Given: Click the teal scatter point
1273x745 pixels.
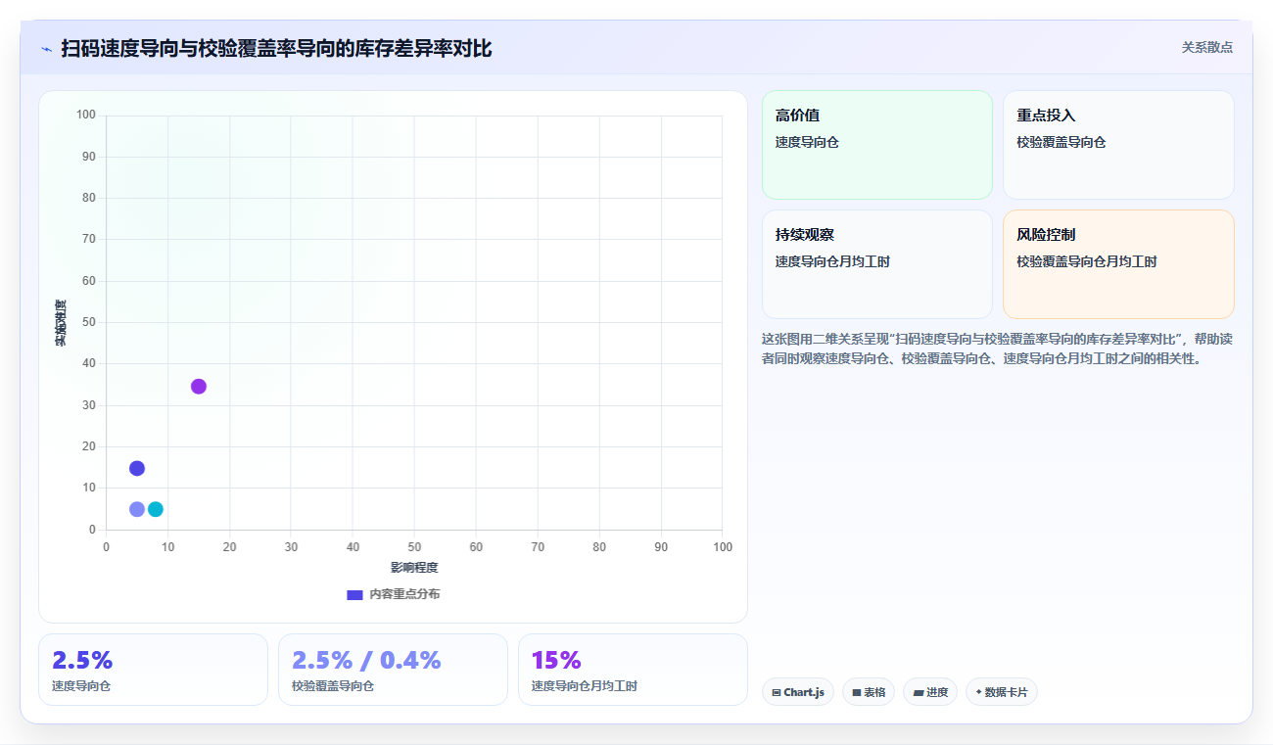Looking at the screenshot, I should coord(156,509).
